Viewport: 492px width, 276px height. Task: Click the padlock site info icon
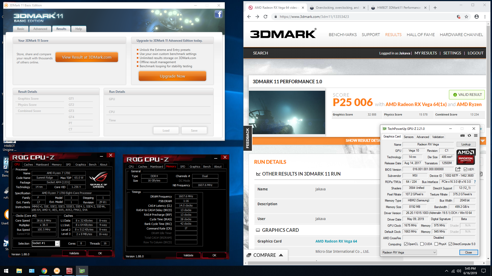pyautogui.click(x=276, y=17)
